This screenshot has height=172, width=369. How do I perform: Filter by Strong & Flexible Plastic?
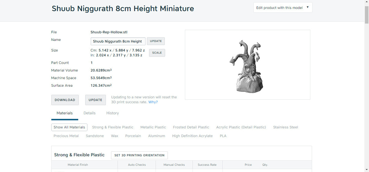coord(112,127)
